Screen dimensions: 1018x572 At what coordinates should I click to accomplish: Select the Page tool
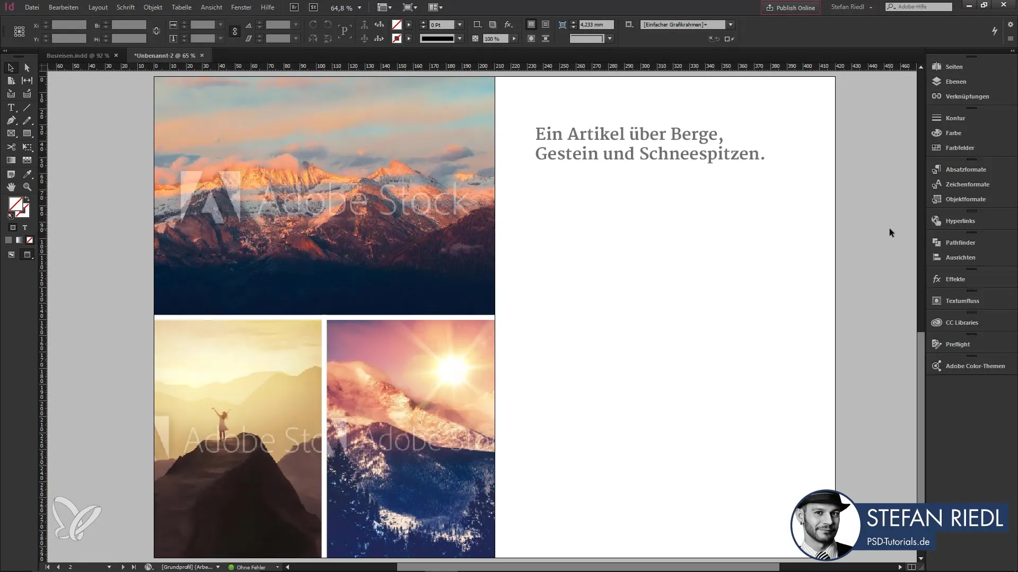[11, 81]
